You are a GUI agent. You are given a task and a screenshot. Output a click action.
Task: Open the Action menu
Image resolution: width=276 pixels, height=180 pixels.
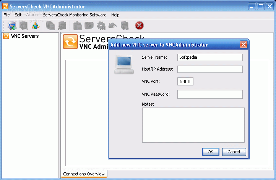coord(32,15)
